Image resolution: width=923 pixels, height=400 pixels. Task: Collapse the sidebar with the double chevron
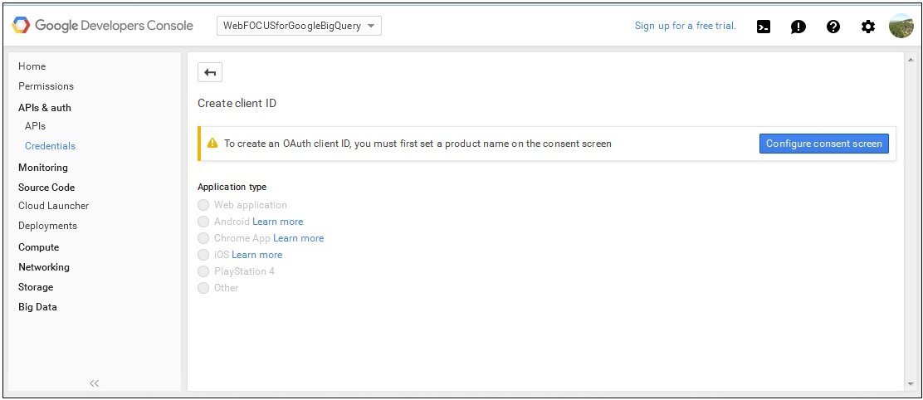pyautogui.click(x=94, y=383)
